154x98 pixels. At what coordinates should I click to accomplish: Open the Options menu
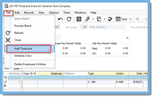pos(54,13)
